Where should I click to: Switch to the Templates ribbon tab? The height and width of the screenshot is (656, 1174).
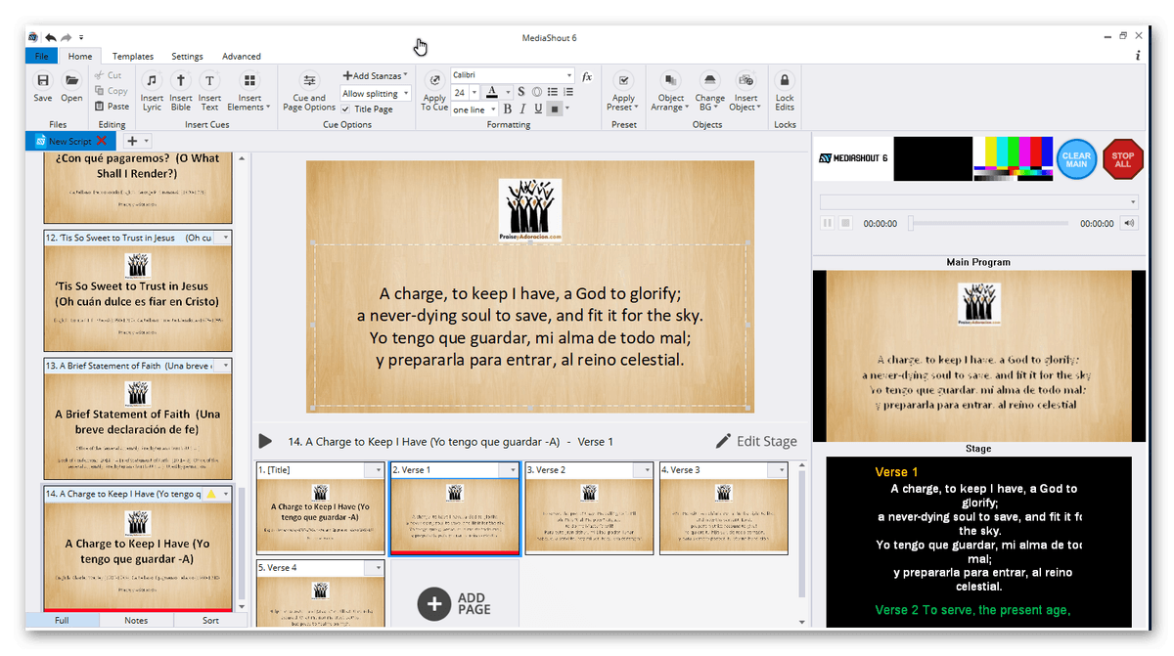tap(133, 57)
